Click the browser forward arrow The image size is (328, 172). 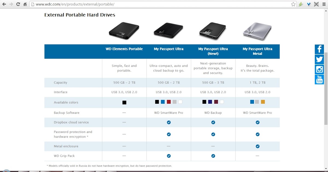[x=11, y=4]
